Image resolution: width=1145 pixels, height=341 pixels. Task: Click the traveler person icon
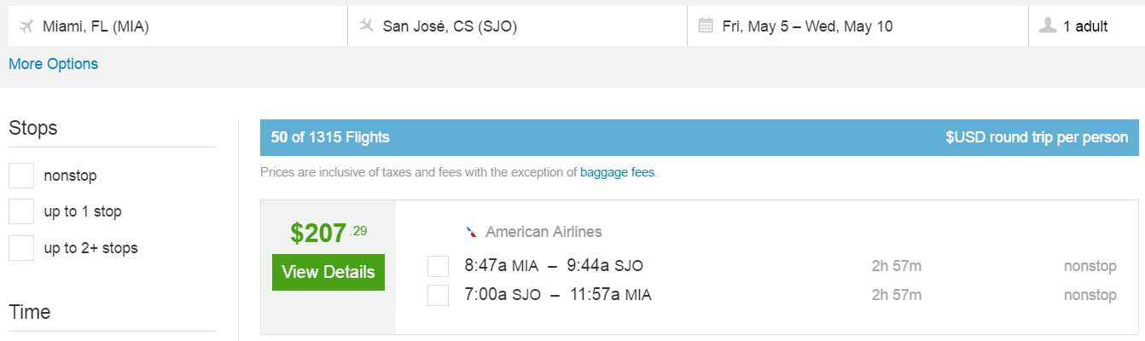coord(1048,26)
